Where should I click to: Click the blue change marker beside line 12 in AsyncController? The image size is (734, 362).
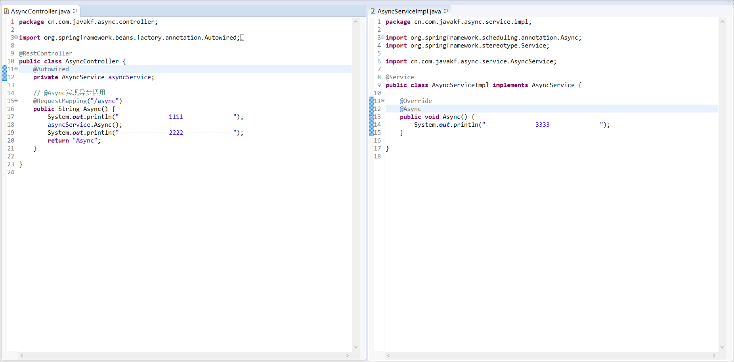pyautogui.click(x=5, y=77)
